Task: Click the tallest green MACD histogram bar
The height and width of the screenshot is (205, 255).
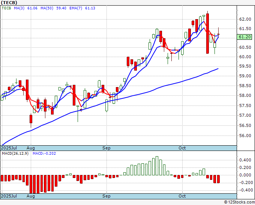Action: 157,166
